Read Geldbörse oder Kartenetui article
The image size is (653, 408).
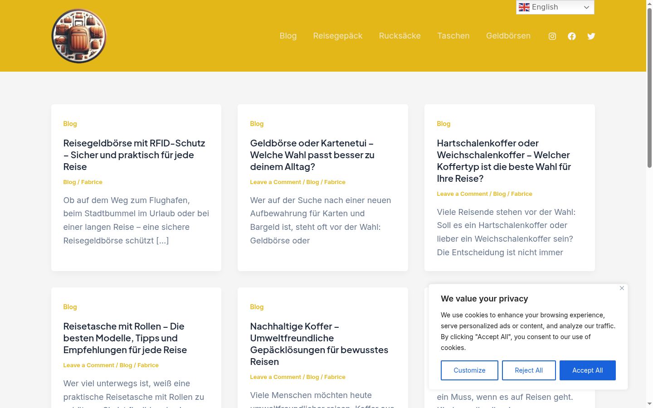[312, 155]
